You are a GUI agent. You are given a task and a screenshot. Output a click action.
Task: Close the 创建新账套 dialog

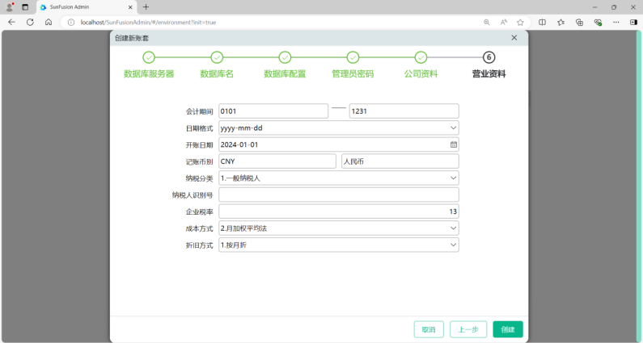tap(514, 38)
